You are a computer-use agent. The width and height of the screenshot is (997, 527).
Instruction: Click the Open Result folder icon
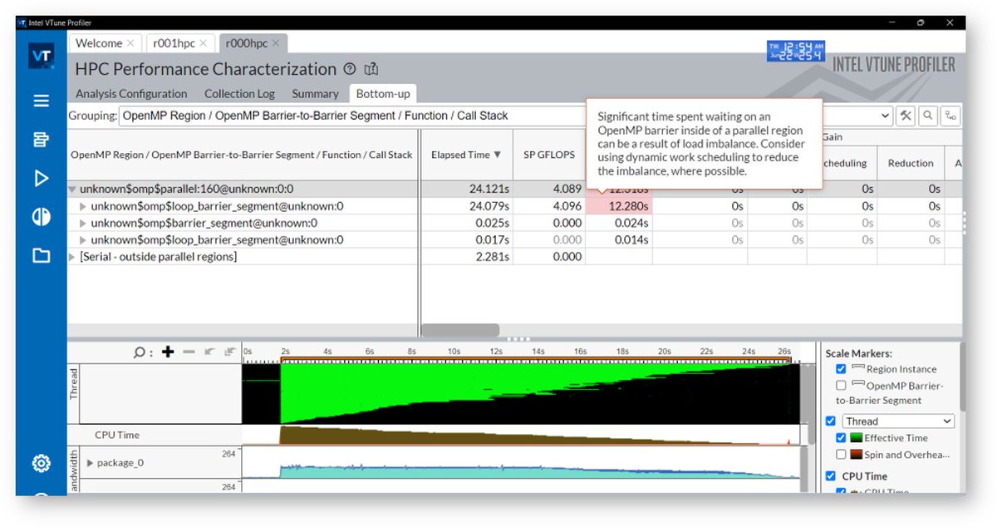41,255
